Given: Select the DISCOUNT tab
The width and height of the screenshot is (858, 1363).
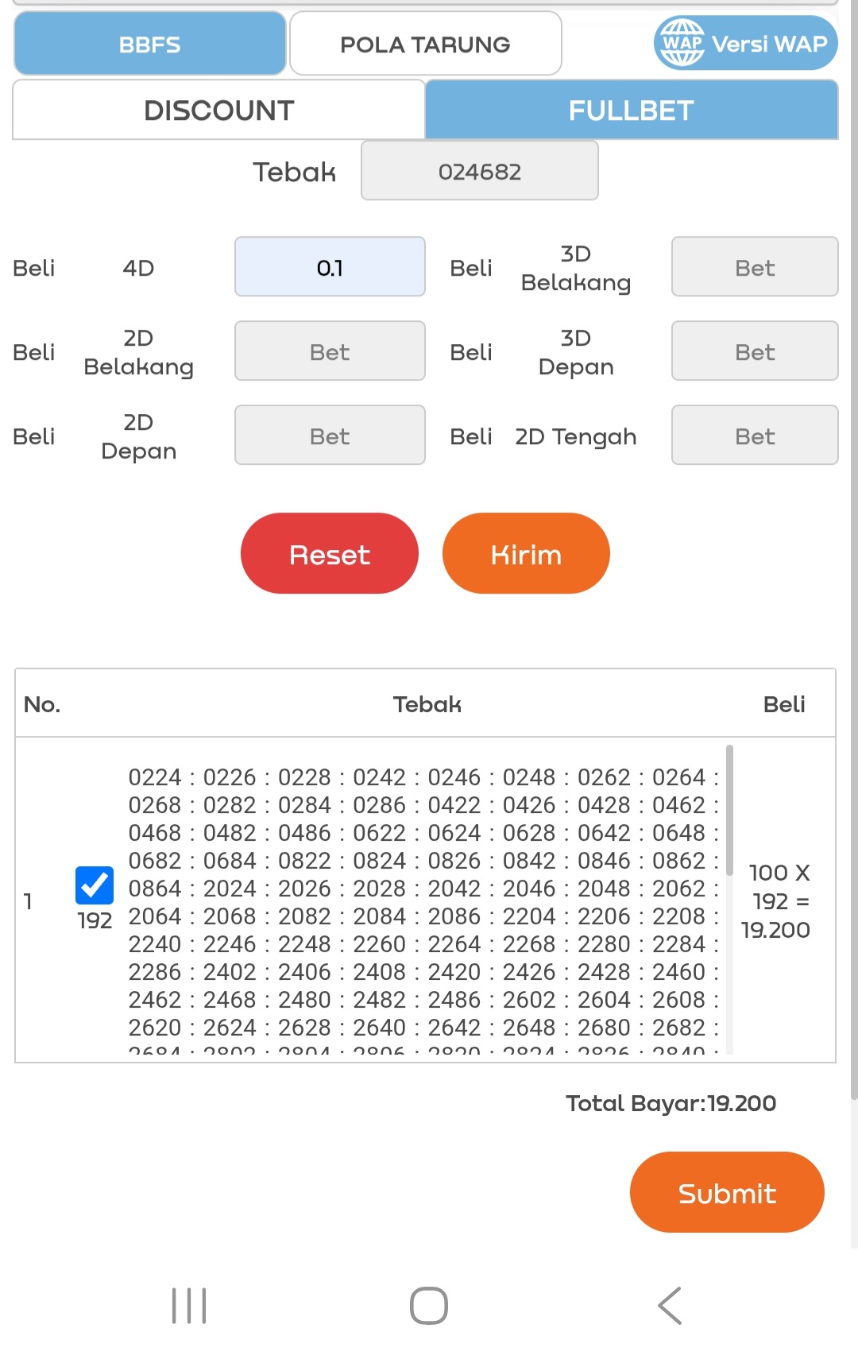Looking at the screenshot, I should [x=219, y=110].
